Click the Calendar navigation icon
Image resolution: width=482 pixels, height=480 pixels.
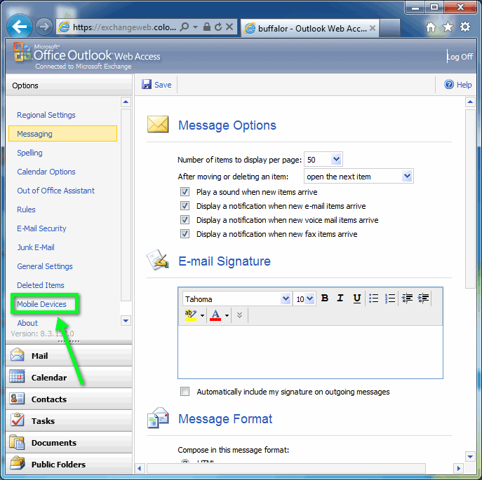[18, 377]
